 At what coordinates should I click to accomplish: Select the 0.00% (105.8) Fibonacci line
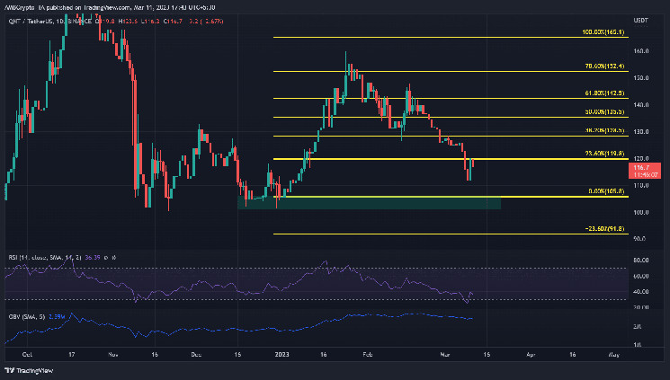point(451,197)
